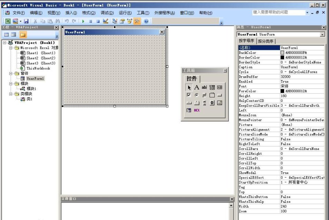The height and width of the screenshot is (220, 329).
Task: Select 模块1 in the project tree
Action: point(31,89)
